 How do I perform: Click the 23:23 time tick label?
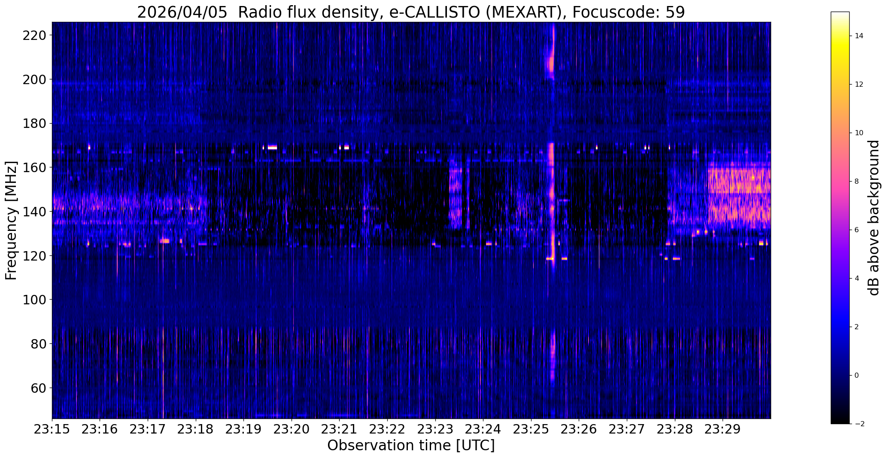point(435,429)
